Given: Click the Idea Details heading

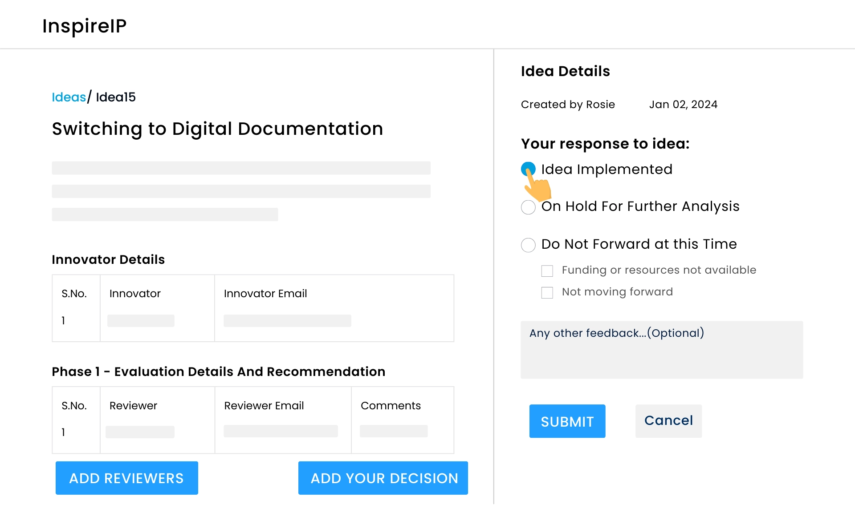Looking at the screenshot, I should coord(566,71).
